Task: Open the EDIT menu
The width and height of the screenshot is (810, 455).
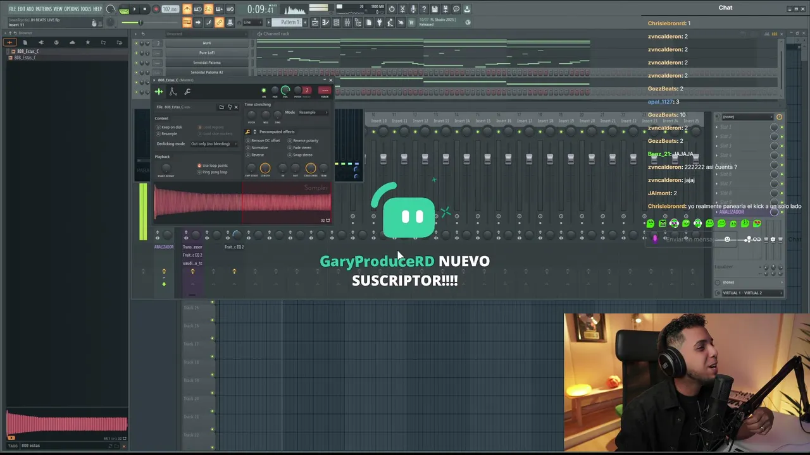Action: (22, 9)
